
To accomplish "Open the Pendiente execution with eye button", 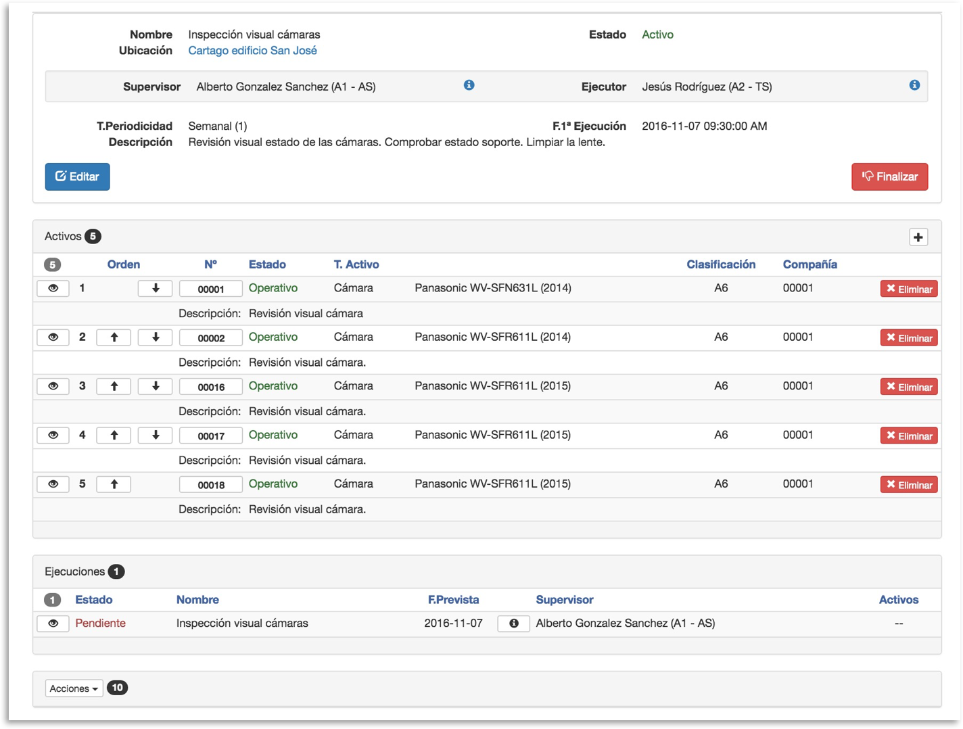I will [53, 624].
